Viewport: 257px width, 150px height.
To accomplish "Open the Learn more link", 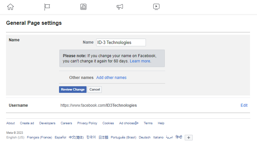I will (x=140, y=61).
